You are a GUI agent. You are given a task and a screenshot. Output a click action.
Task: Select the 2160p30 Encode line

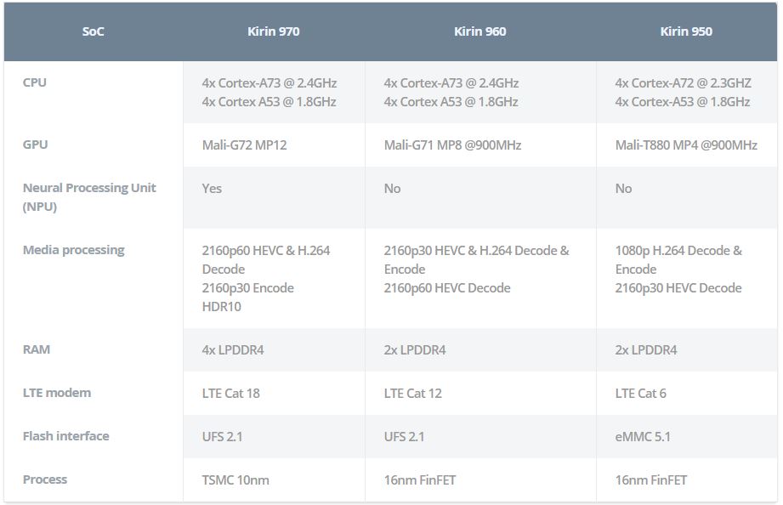pos(247,287)
